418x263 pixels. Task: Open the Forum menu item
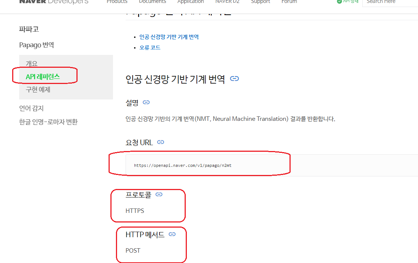(x=289, y=1)
